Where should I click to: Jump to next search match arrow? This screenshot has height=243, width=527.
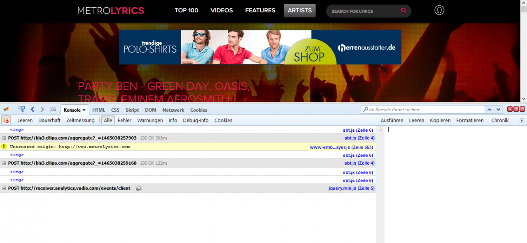[499, 110]
